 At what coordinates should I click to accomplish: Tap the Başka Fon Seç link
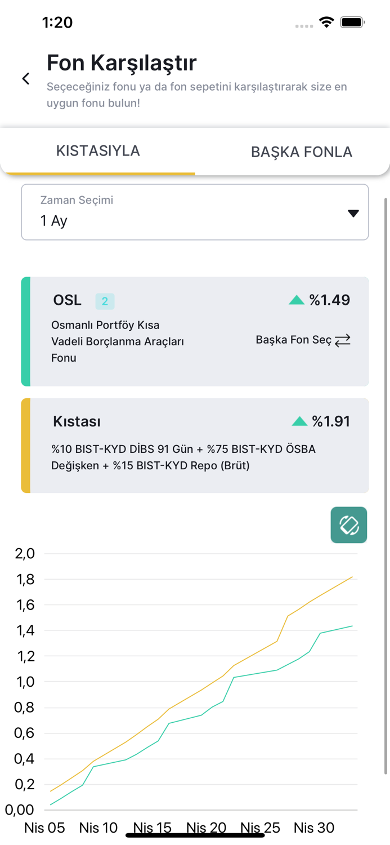pos(294,340)
